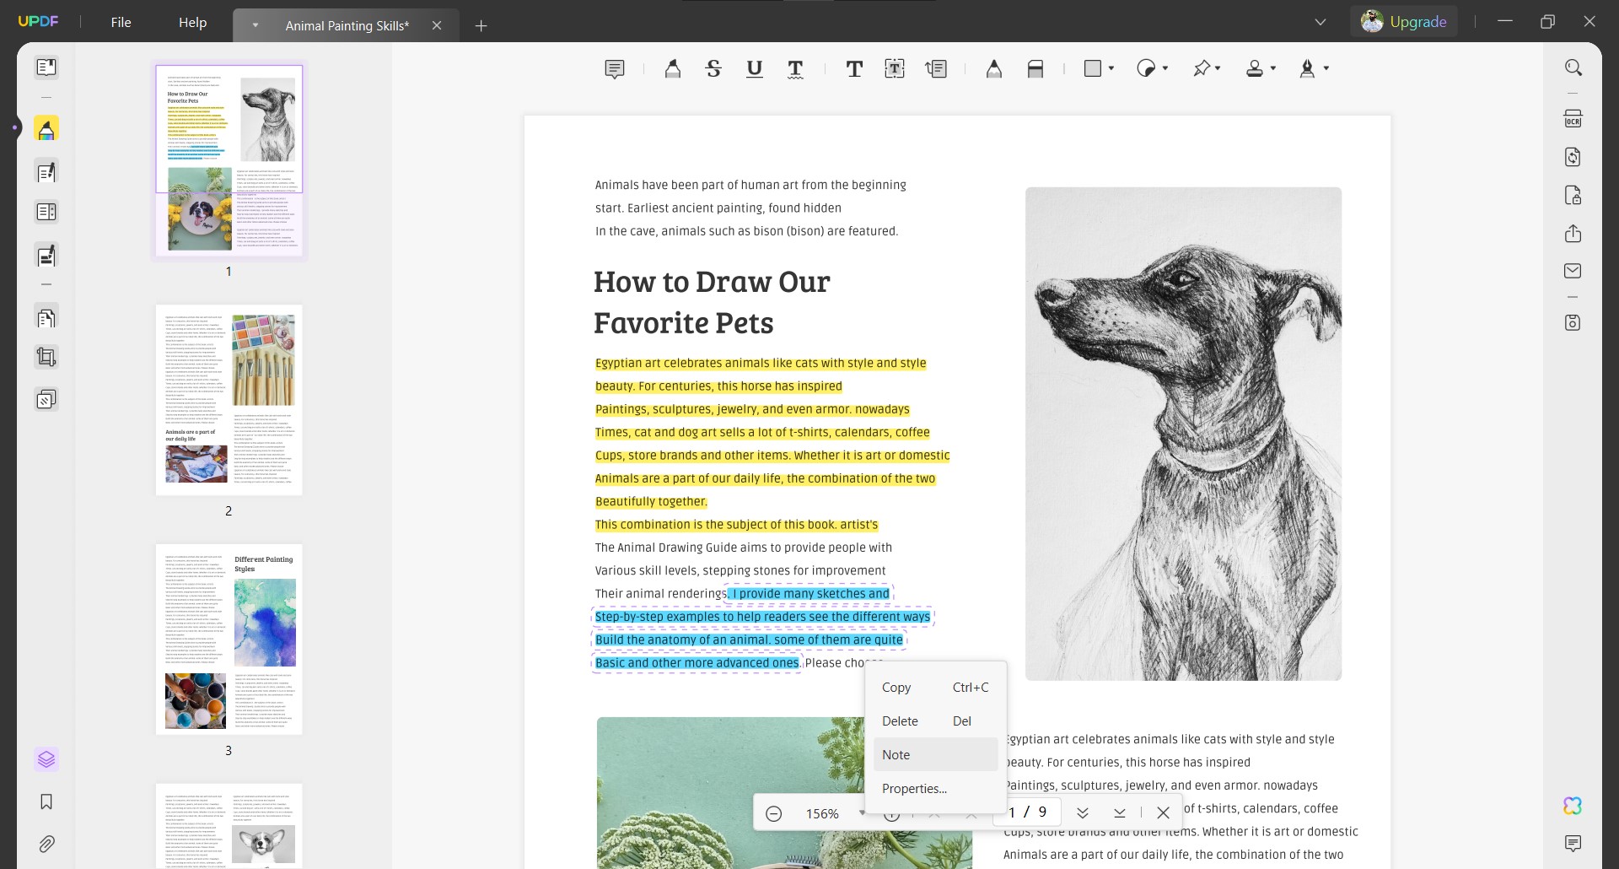The image size is (1619, 869).
Task: Choose Note from the context menu
Action: (896, 754)
